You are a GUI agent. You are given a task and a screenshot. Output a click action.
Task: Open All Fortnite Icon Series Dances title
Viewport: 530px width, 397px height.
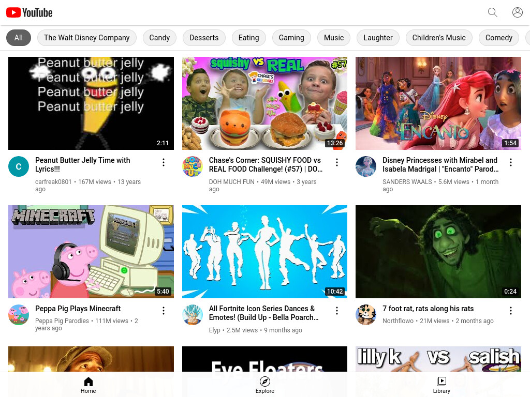click(263, 313)
